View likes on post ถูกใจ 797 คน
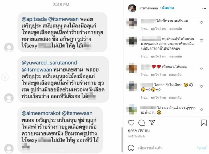 point(139,130)
